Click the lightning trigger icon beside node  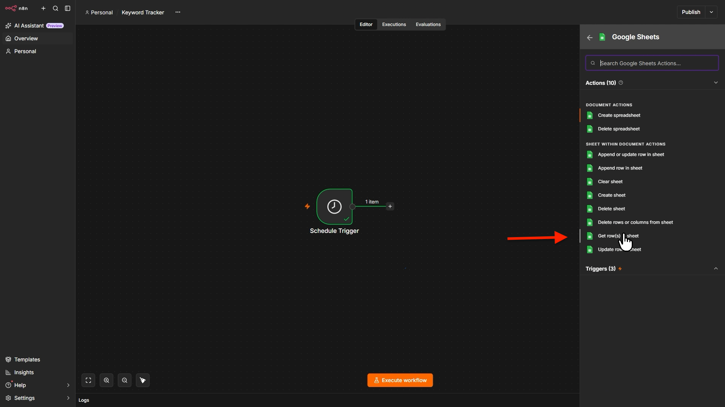[x=307, y=206]
